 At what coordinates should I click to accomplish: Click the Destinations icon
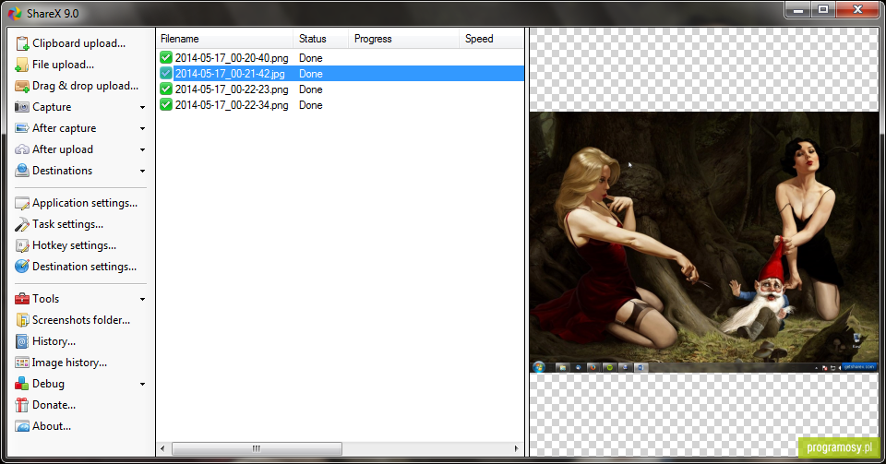pyautogui.click(x=22, y=171)
